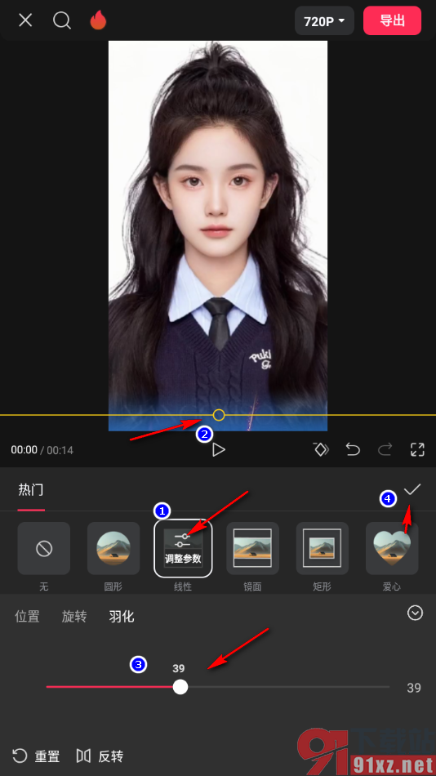Image resolution: width=436 pixels, height=776 pixels.
Task: Choose the 矩形 rectangle mask
Action: tap(323, 548)
